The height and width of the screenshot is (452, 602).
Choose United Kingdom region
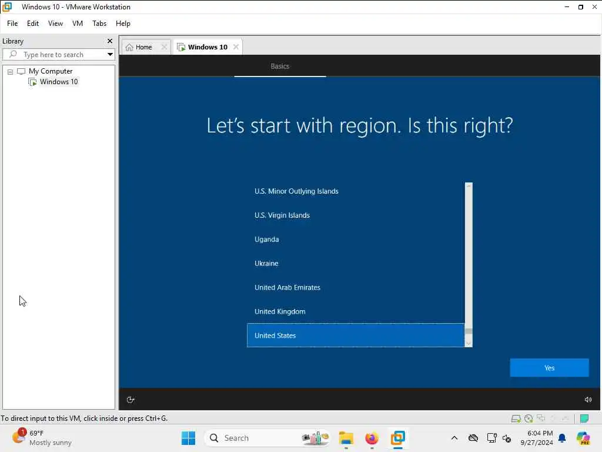(x=356, y=312)
